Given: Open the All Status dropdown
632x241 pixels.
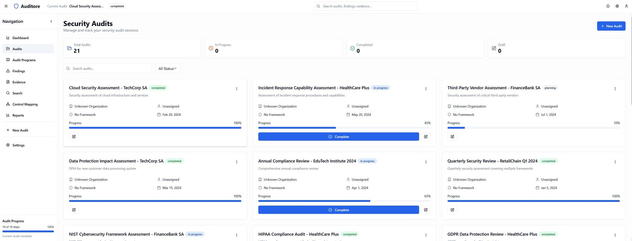Looking at the screenshot, I should [167, 69].
